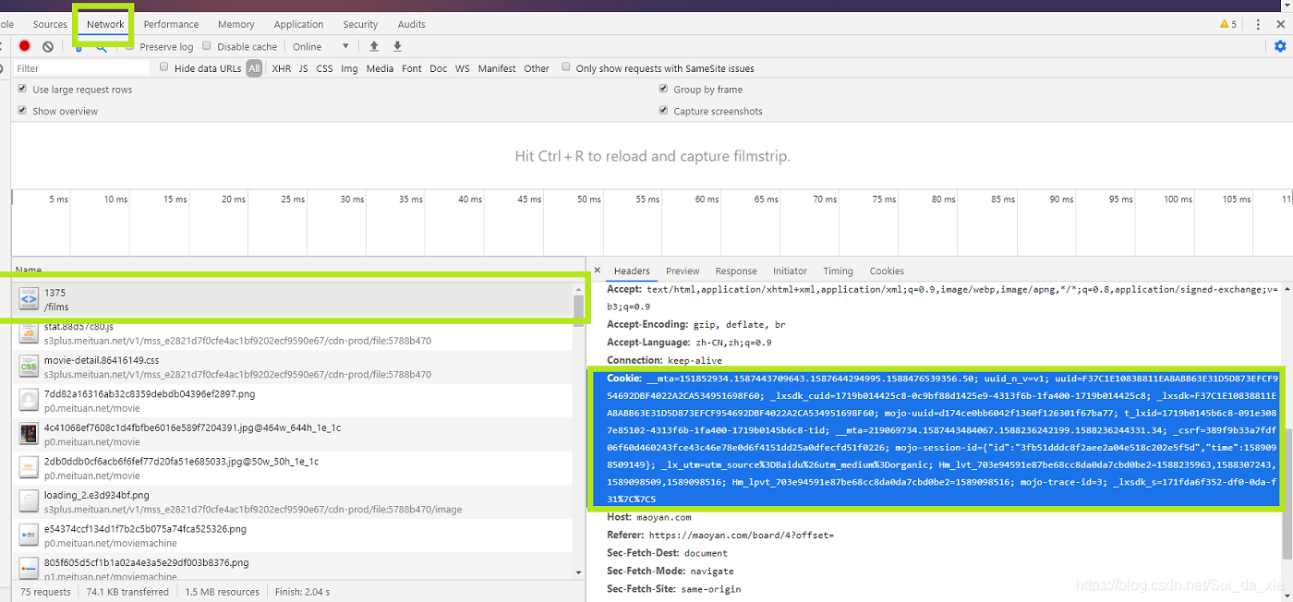
Task: Click the document icon of the 1375 request
Action: pyautogui.click(x=29, y=299)
